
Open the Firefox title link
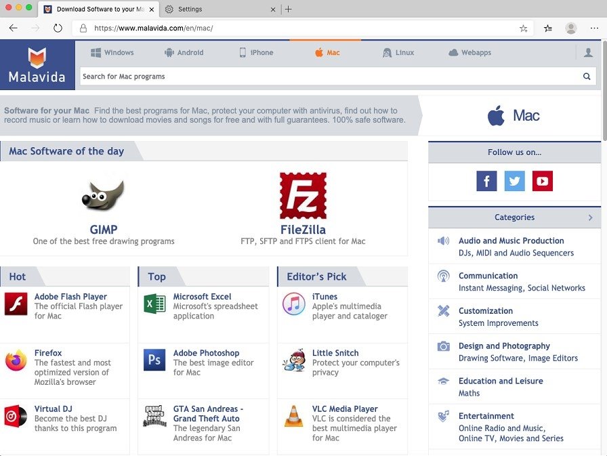[48, 353]
